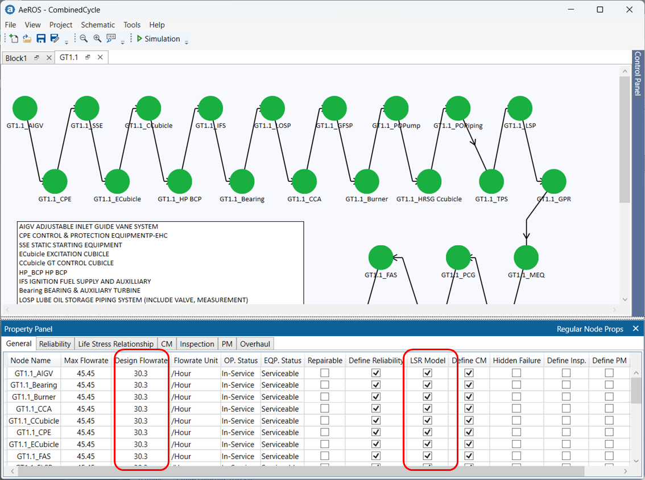Image resolution: width=645 pixels, height=480 pixels.
Task: Close the Property Panel
Action: click(x=635, y=329)
